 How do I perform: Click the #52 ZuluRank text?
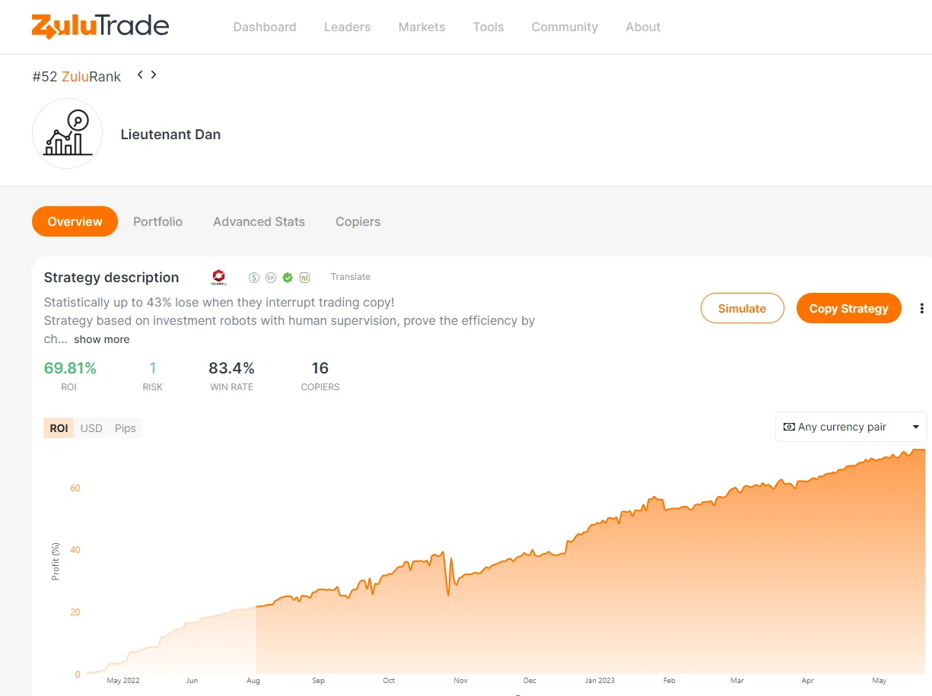(x=77, y=76)
